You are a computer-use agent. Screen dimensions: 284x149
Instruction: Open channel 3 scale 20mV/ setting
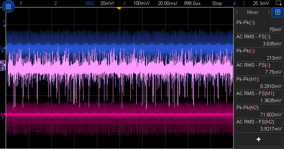[107, 3]
